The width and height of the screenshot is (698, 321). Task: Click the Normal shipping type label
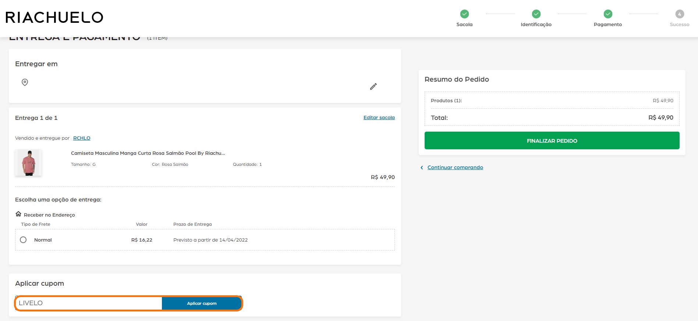click(43, 240)
